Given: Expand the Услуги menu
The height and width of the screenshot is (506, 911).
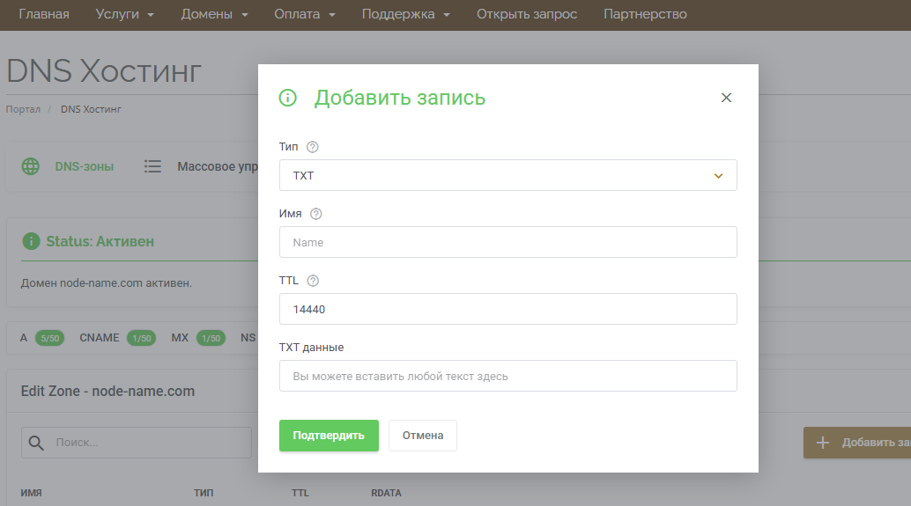Looking at the screenshot, I should pyautogui.click(x=124, y=14).
